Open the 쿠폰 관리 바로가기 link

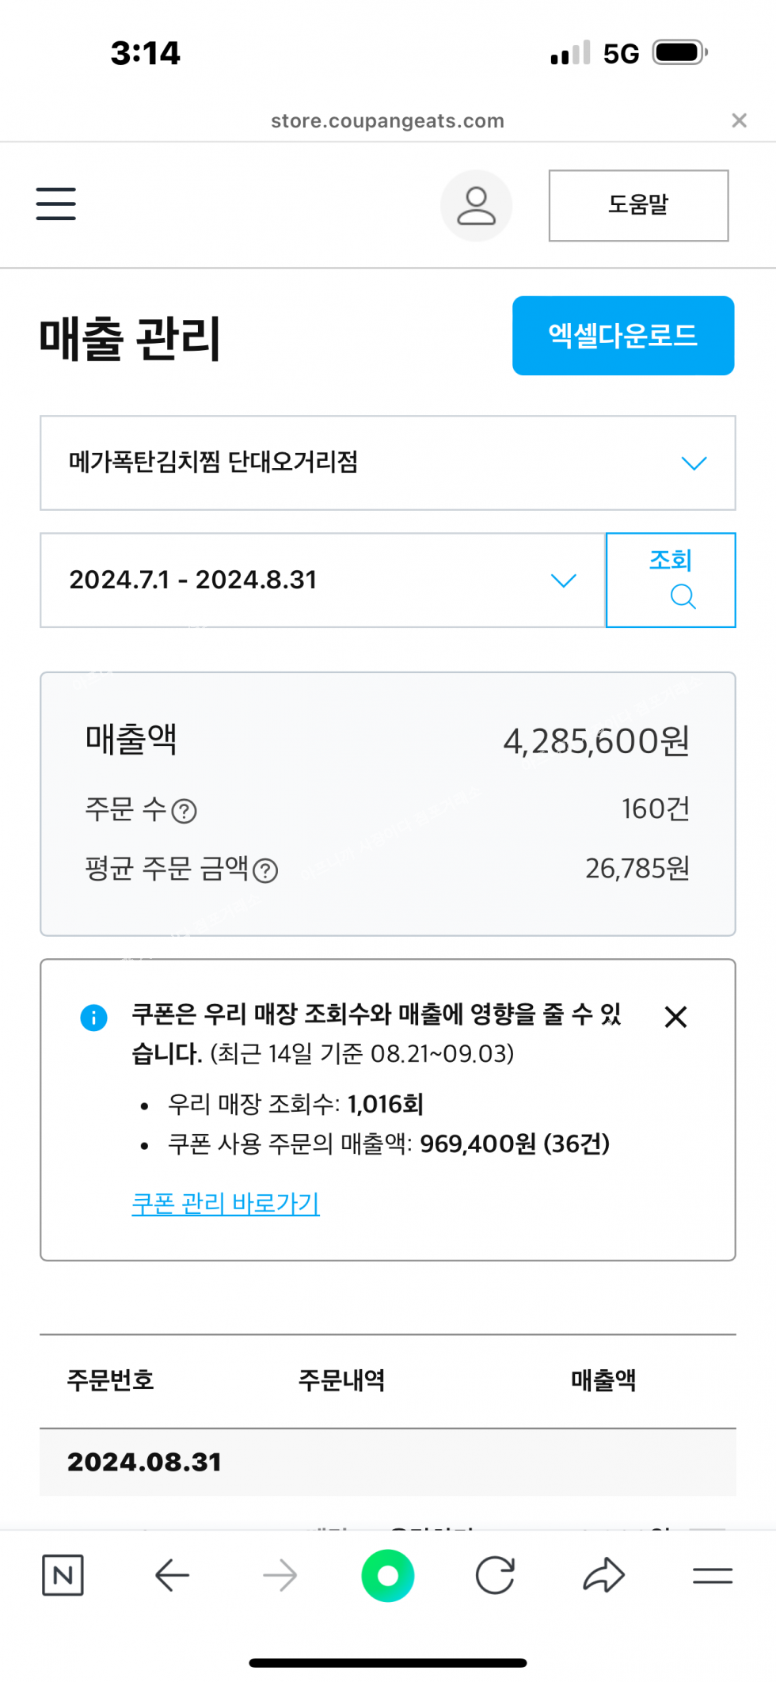click(x=226, y=1203)
